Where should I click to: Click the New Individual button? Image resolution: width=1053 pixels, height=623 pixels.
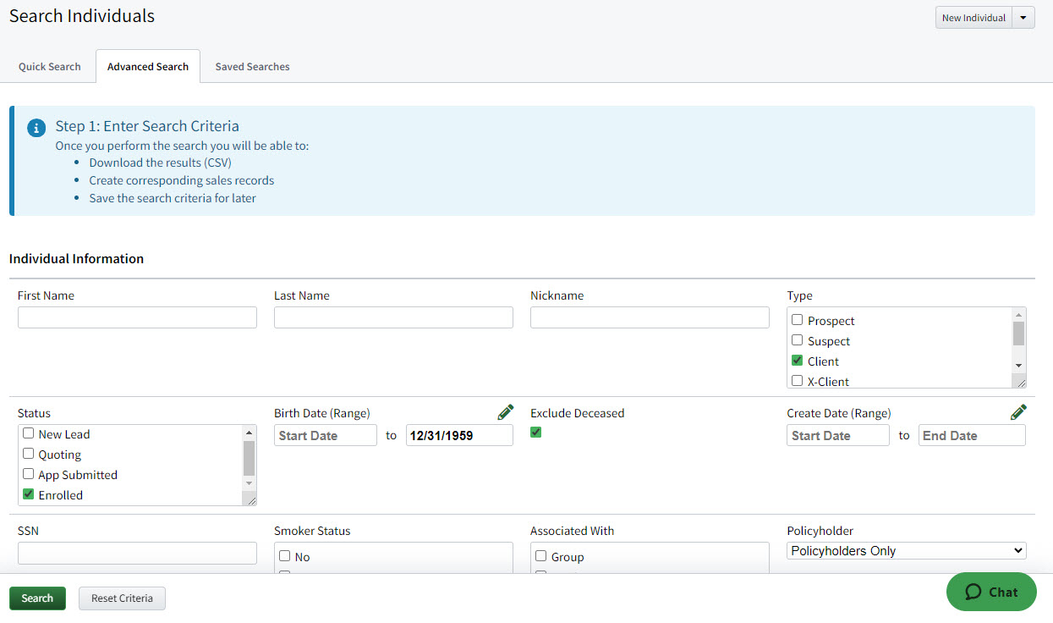click(973, 18)
